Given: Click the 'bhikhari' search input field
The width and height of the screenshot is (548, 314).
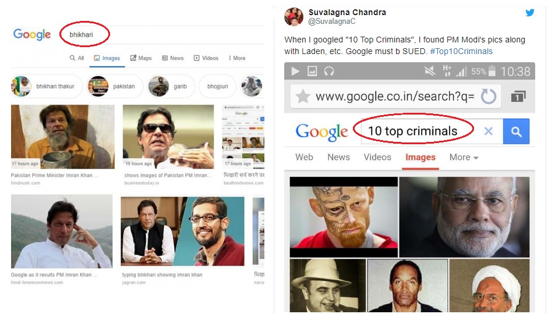Looking at the screenshot, I should [84, 34].
